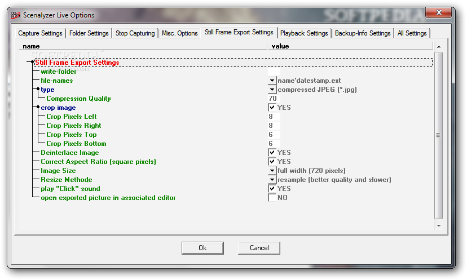Screen dimensions: 467x280
Task: Click the Crop Pixels Bottom value field
Action: coord(274,144)
